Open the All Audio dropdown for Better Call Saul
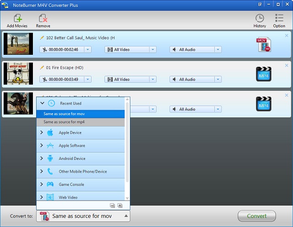The image size is (293, 227). coord(218,50)
